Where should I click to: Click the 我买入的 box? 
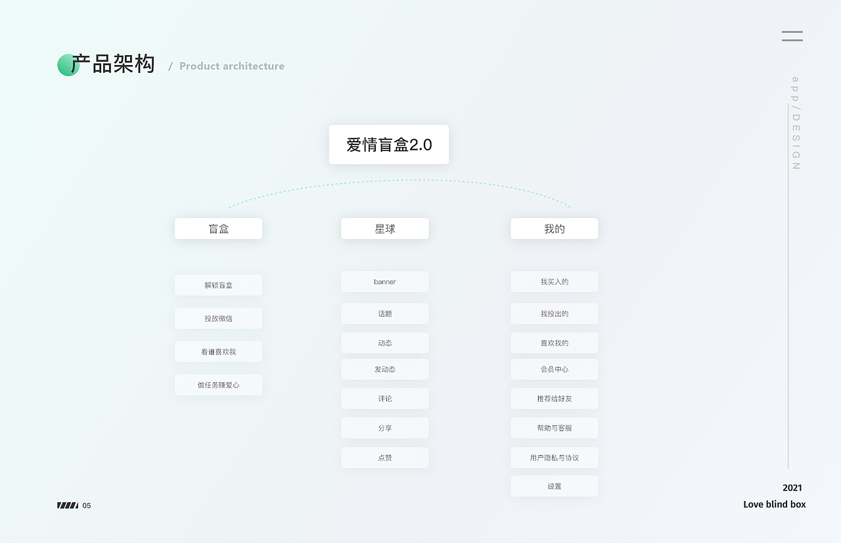[555, 282]
